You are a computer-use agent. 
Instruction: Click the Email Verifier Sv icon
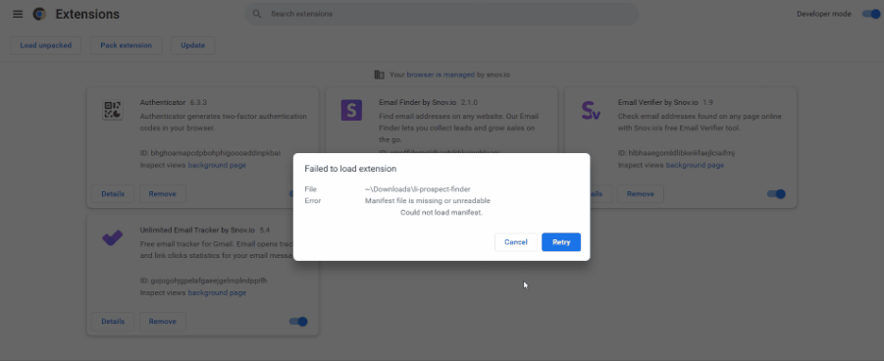coord(591,110)
